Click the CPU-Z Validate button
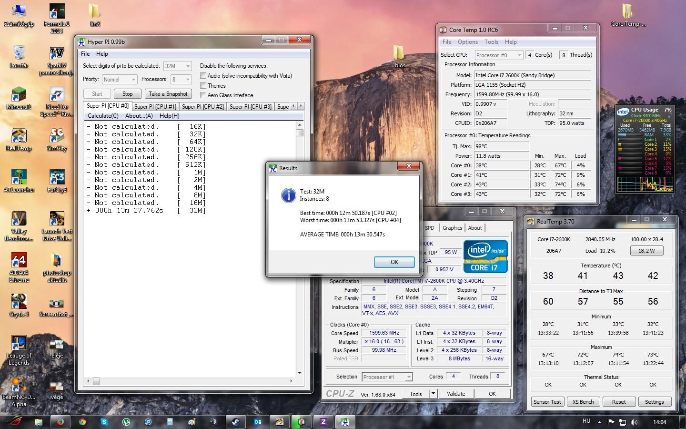Screen dimensions: 686x429 tap(456, 394)
